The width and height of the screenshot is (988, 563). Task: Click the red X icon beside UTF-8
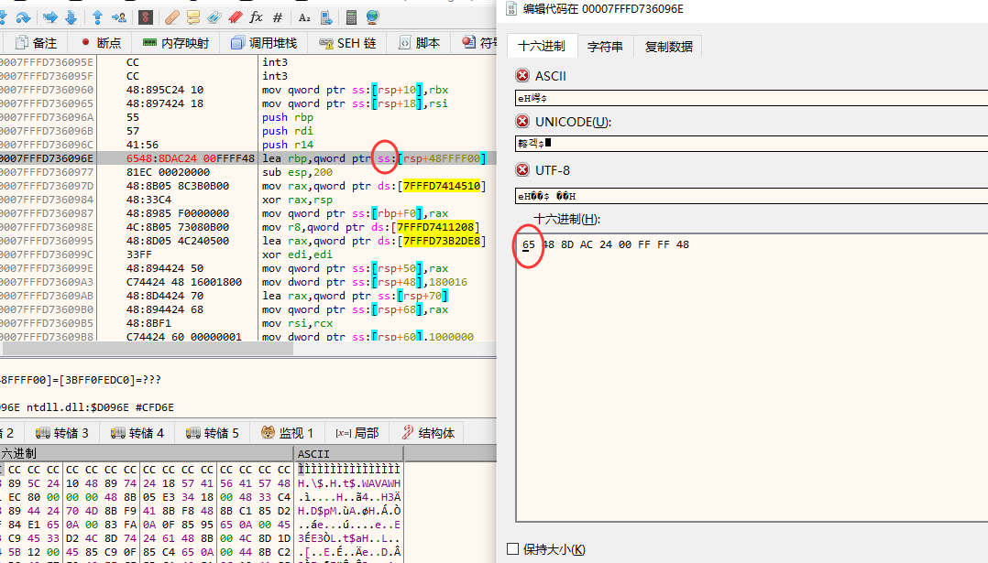point(522,170)
